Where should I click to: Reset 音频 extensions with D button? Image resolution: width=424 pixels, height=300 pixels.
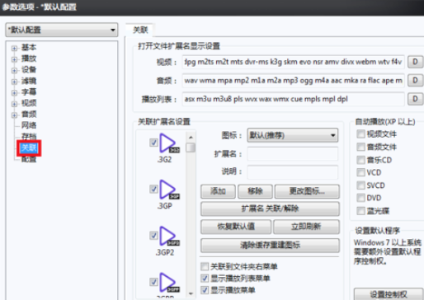(415, 81)
